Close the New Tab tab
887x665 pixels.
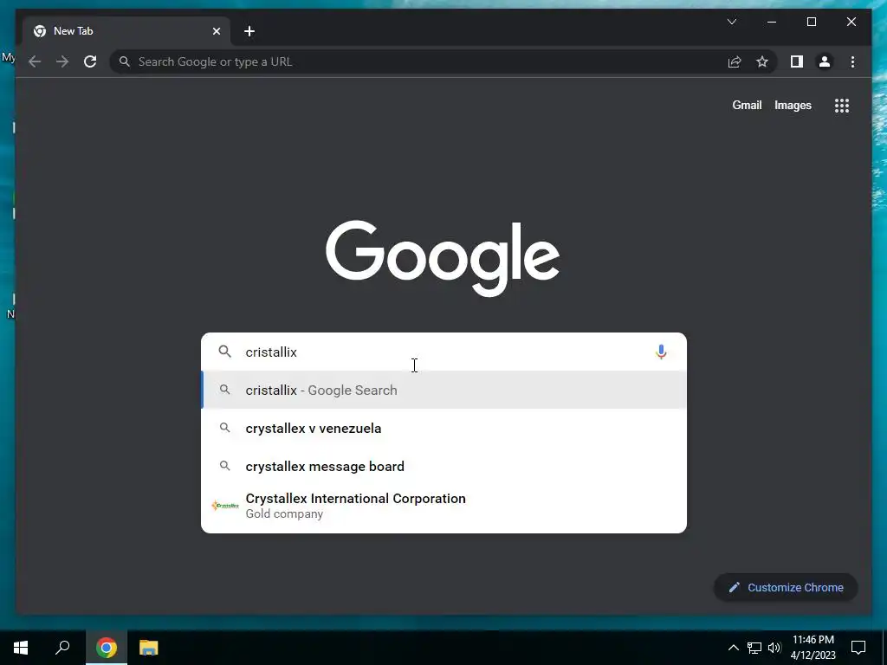(216, 31)
